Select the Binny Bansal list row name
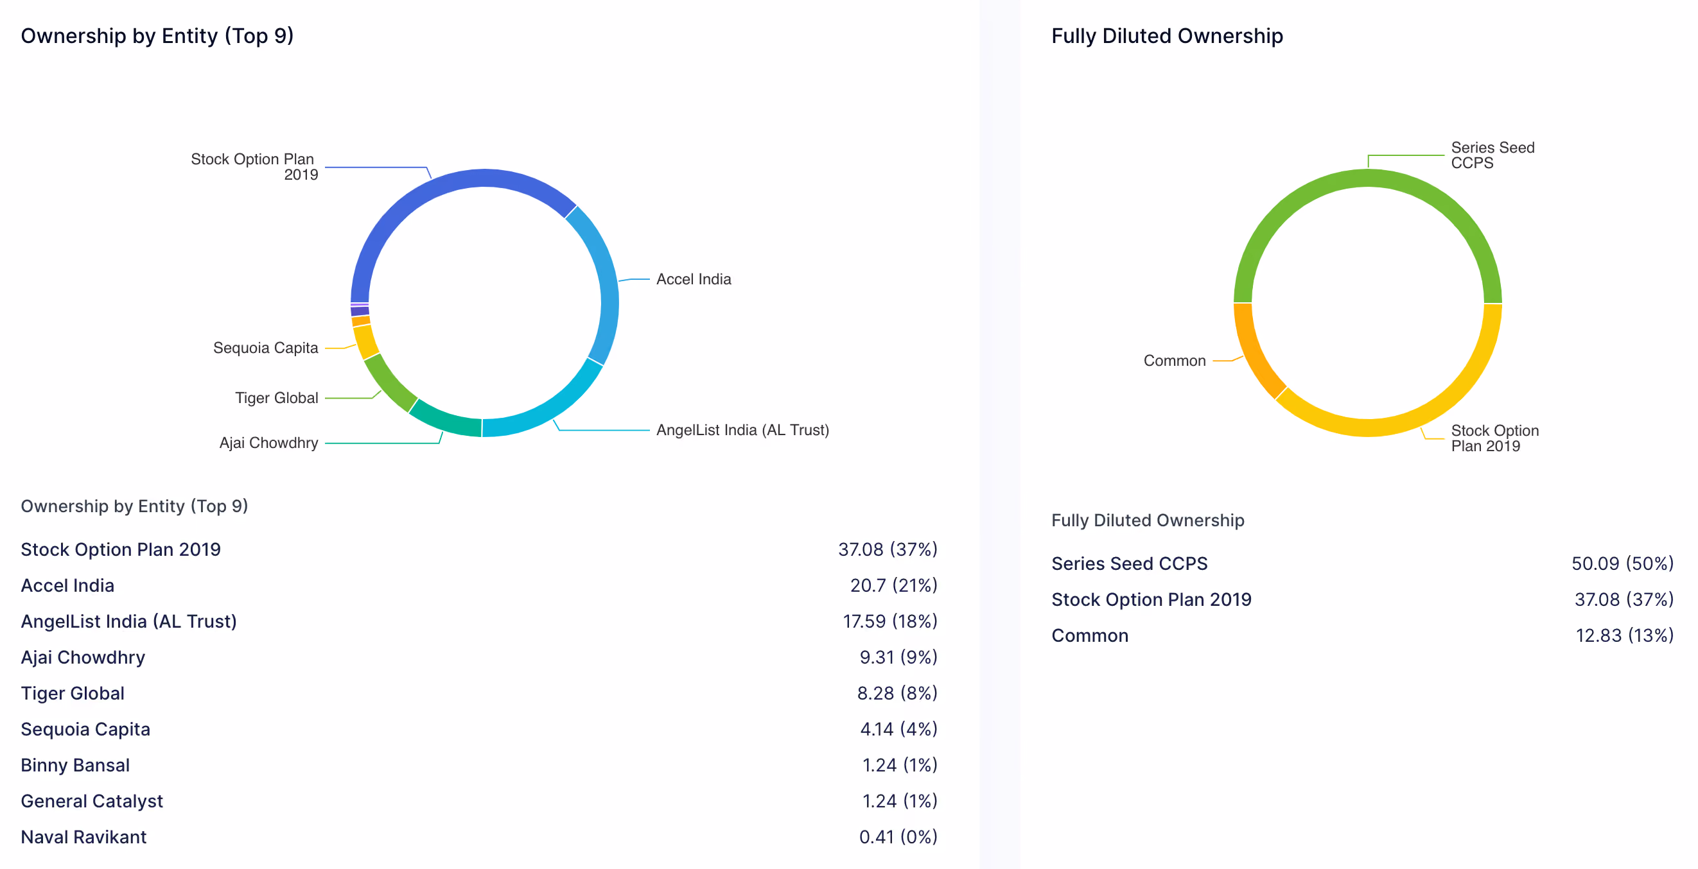 [75, 765]
